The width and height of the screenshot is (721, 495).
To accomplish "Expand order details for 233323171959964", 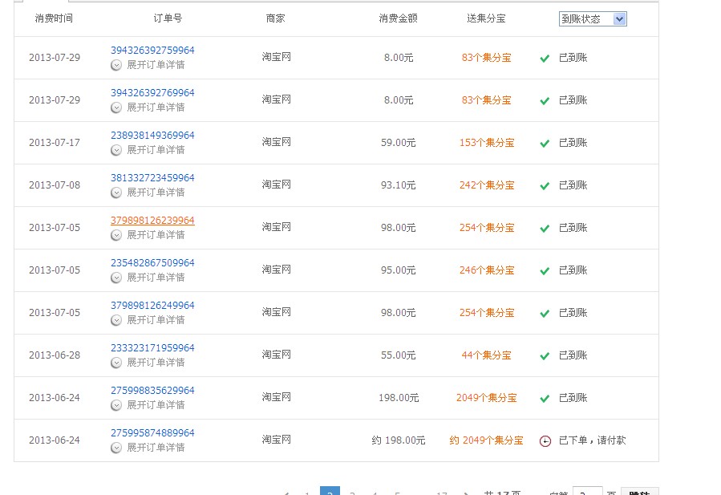I will (x=155, y=363).
